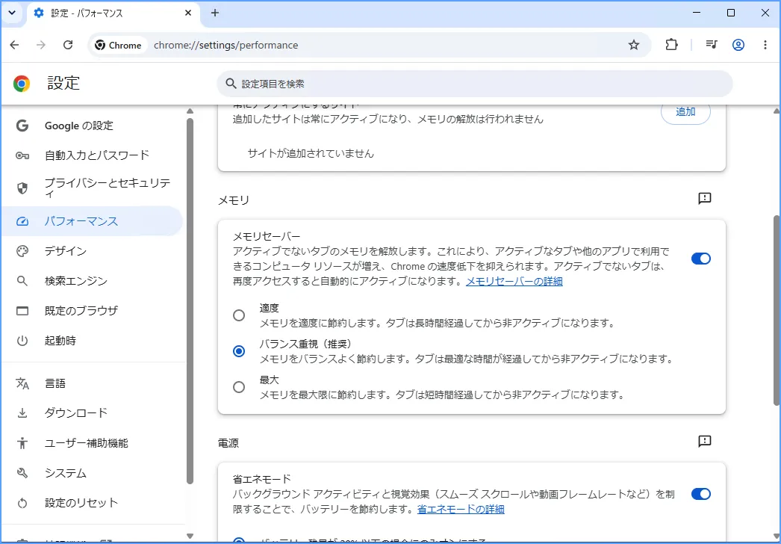The width and height of the screenshot is (781, 544).
Task: Click sidebar scroll-down arrow
Action: click(x=190, y=536)
